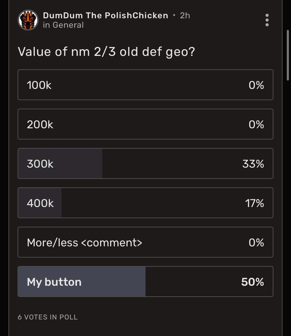Open the three-dot post options menu
This screenshot has height=336, width=291.
pyautogui.click(x=267, y=20)
